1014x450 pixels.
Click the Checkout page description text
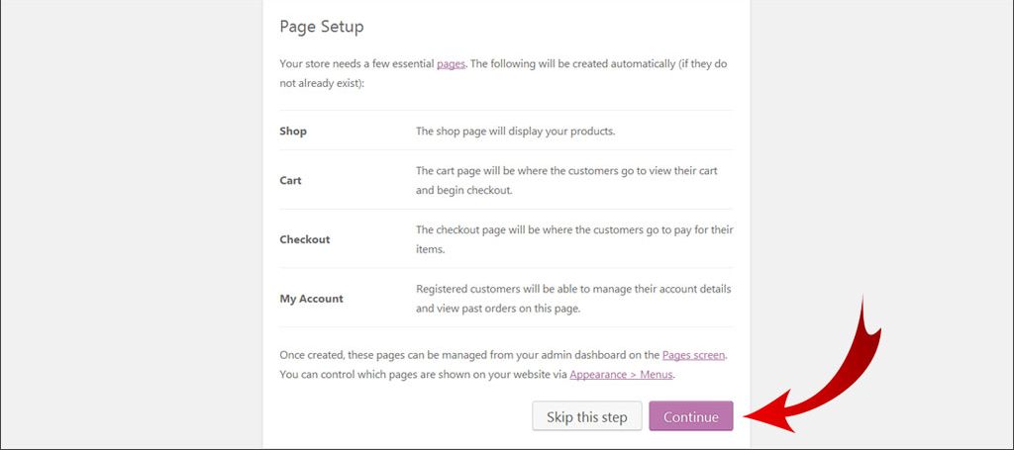coord(574,239)
